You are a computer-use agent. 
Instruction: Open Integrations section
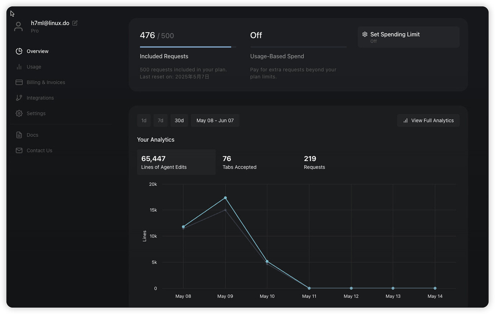tap(40, 98)
